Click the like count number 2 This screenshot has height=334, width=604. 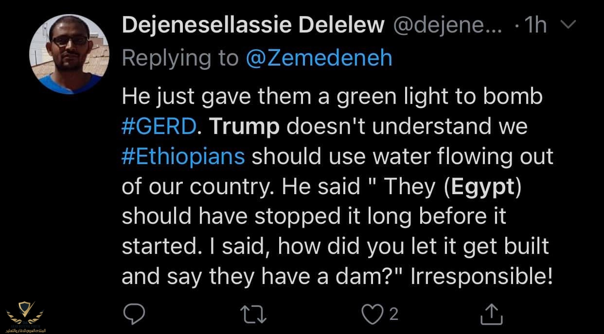click(x=394, y=314)
